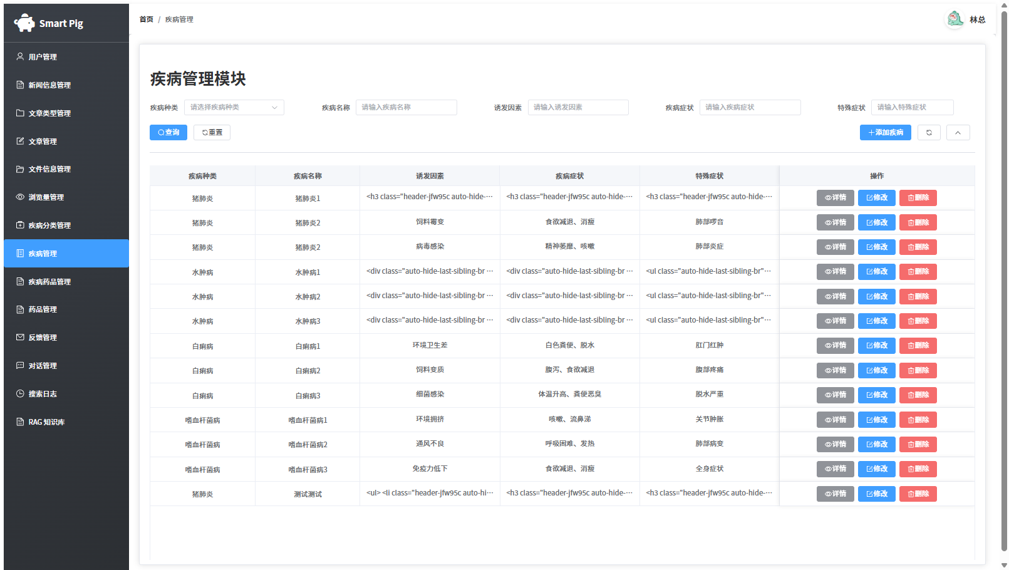The image size is (1009, 570).
Task: Select the 特殊症状 text field
Action: coord(913,107)
